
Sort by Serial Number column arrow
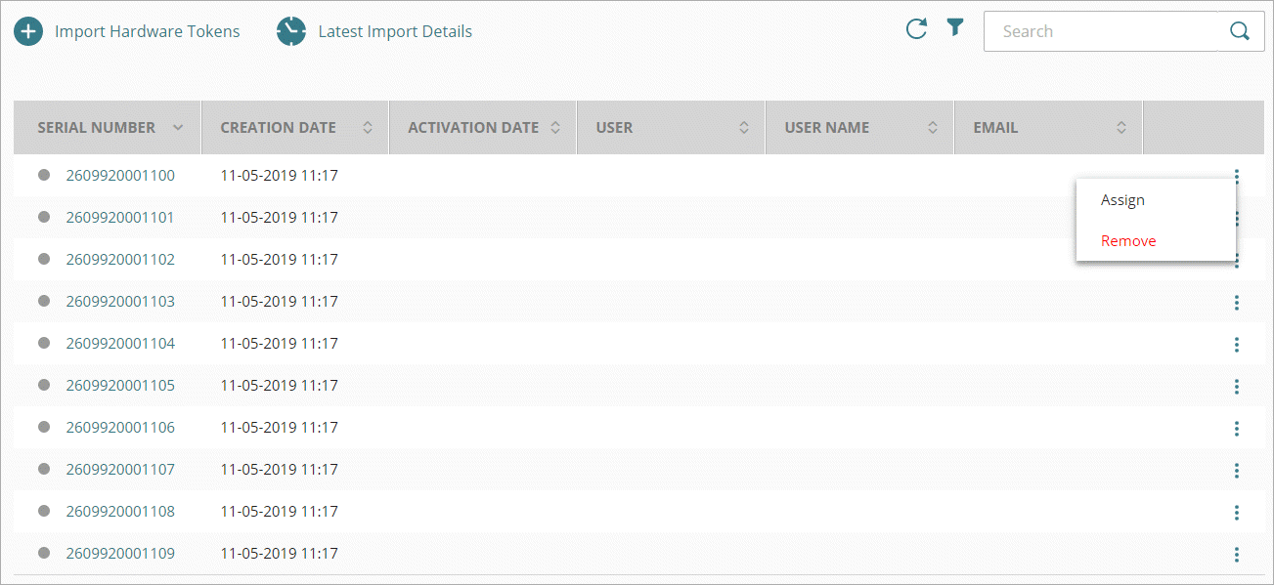click(x=178, y=127)
